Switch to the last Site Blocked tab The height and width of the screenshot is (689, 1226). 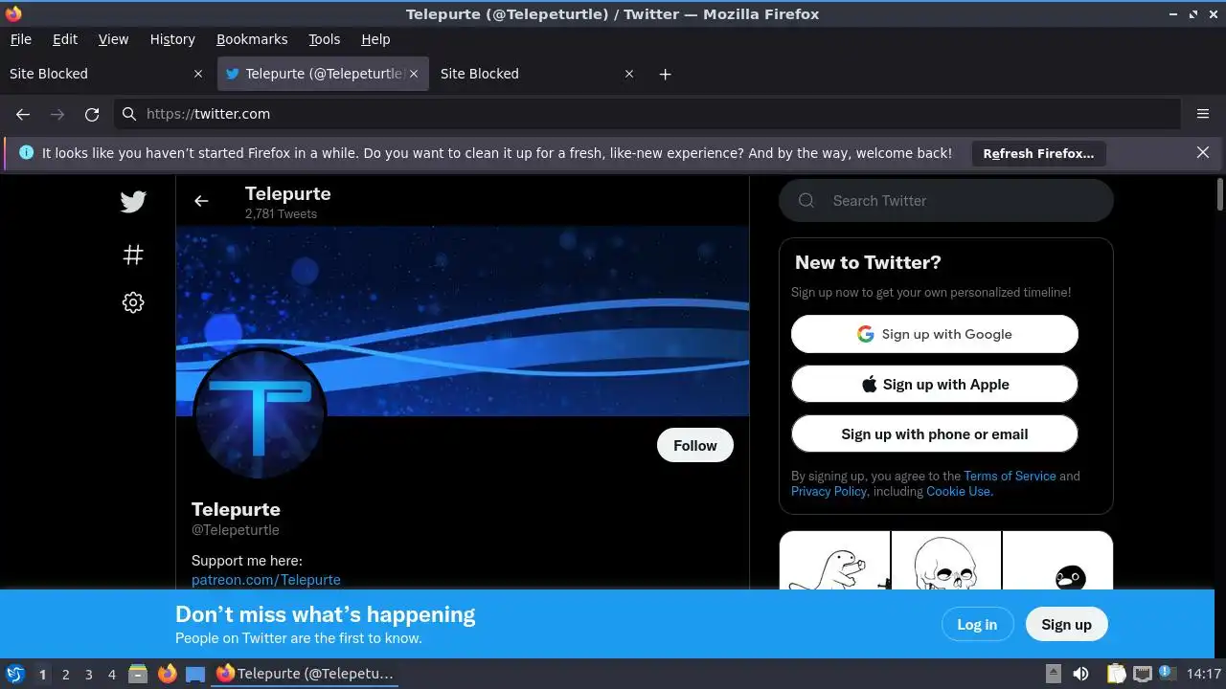[x=536, y=74]
